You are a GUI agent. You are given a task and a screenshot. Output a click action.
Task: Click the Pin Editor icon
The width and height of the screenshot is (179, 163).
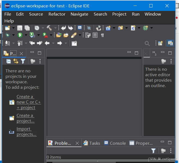(74, 43)
